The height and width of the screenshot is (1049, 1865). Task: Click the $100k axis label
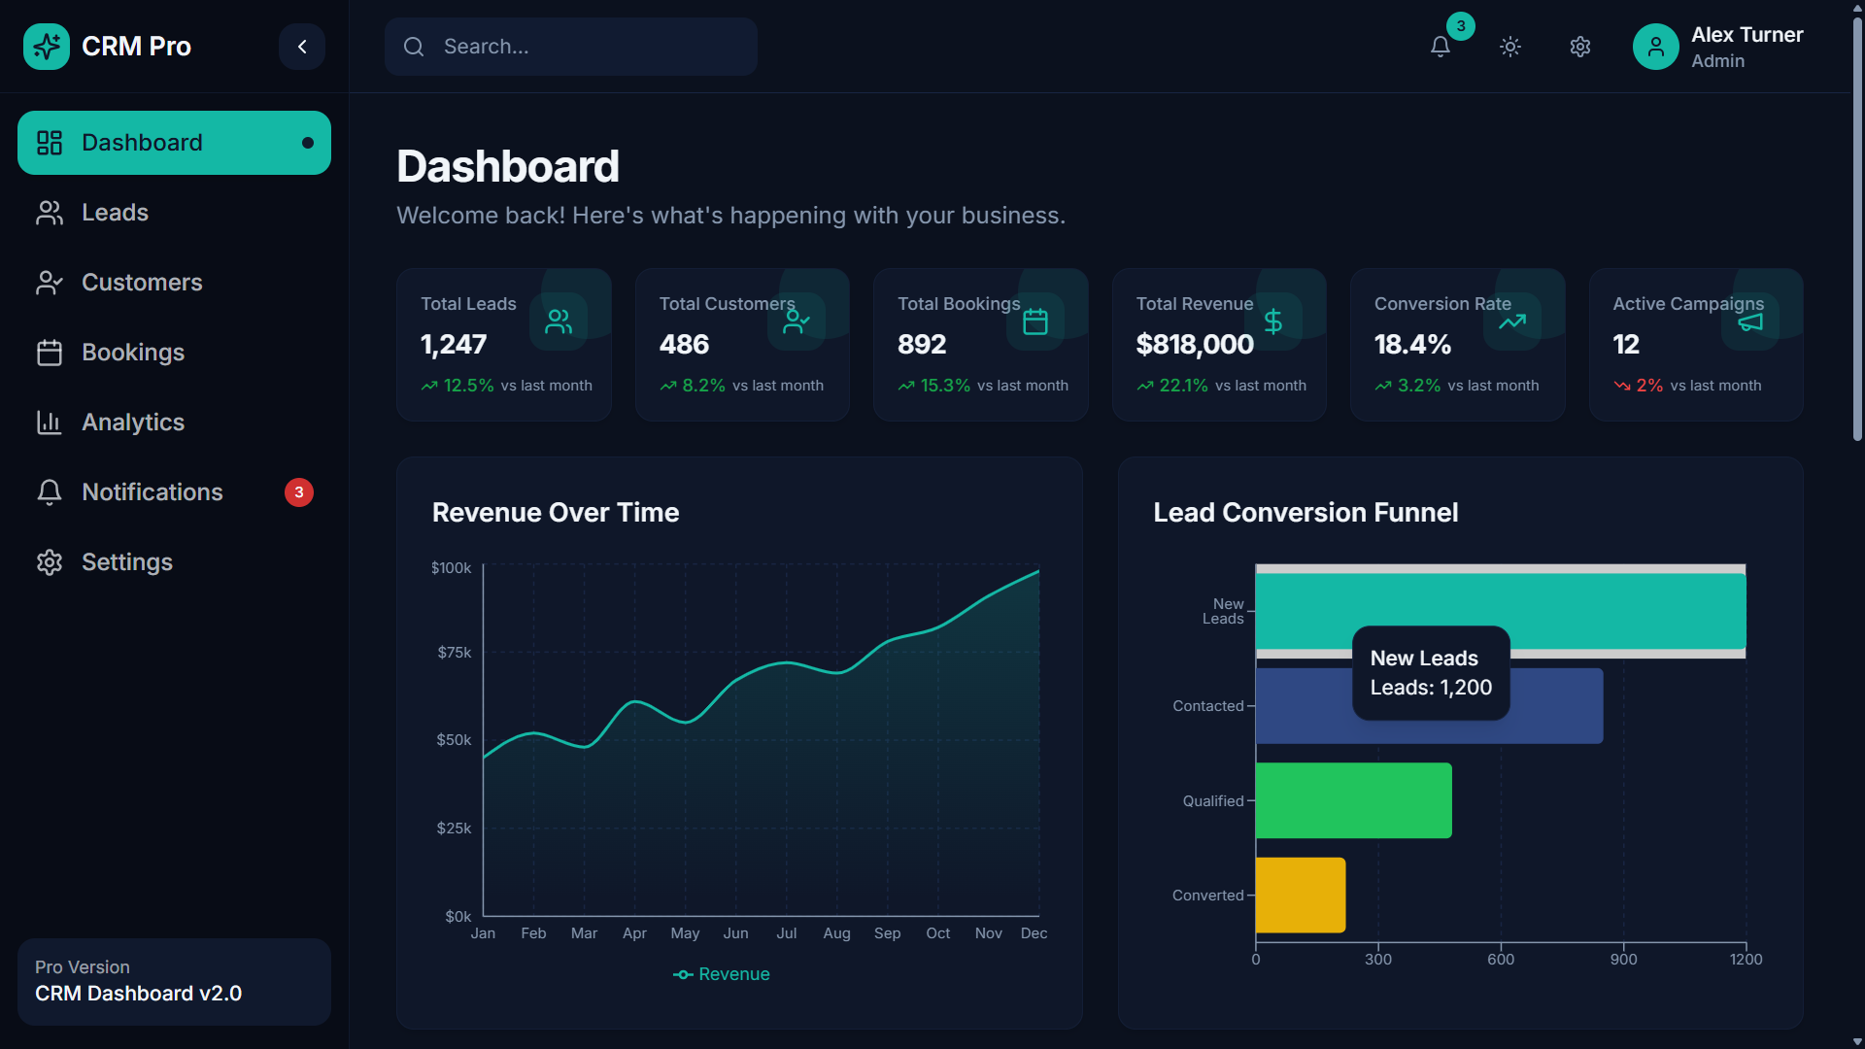[x=452, y=568]
